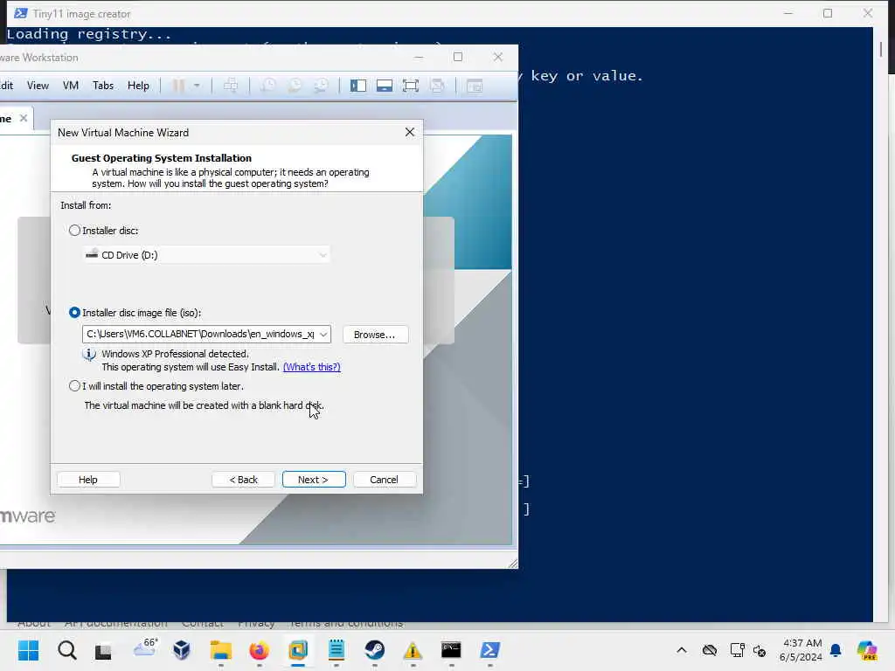Click the unity mode toolbar icon
Image resolution: width=895 pixels, height=671 pixels.
tap(437, 86)
